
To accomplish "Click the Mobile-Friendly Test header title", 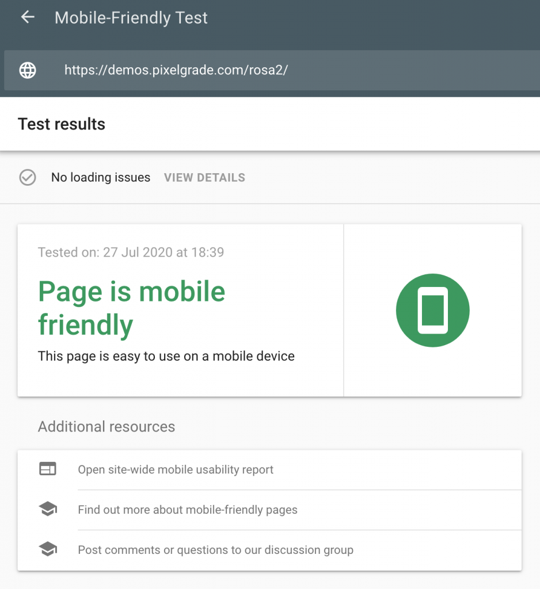I will tap(131, 18).
